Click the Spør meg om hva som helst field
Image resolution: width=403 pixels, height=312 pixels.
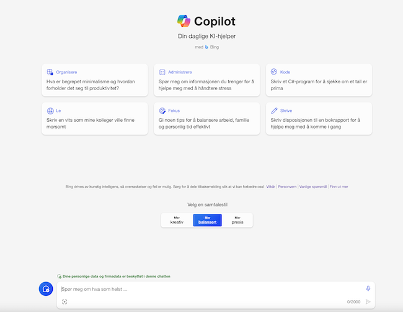pos(211,289)
